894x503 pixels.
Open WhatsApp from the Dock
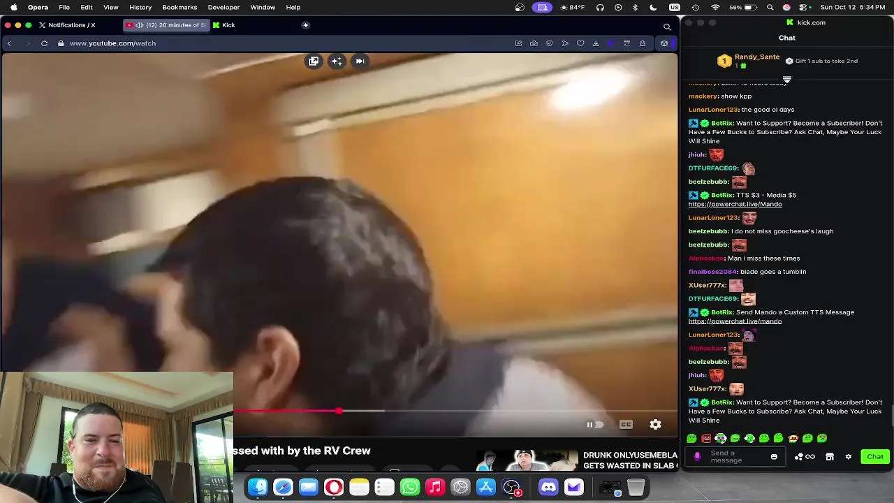coord(410,487)
